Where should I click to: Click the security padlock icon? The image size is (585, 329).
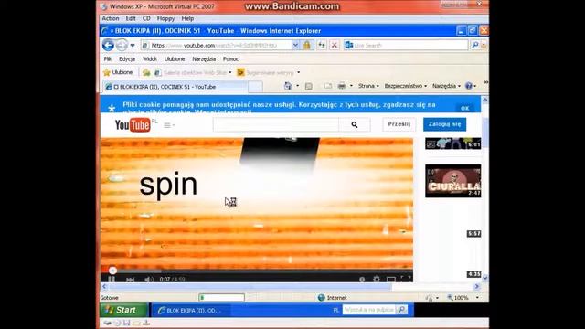pyautogui.click(x=307, y=45)
